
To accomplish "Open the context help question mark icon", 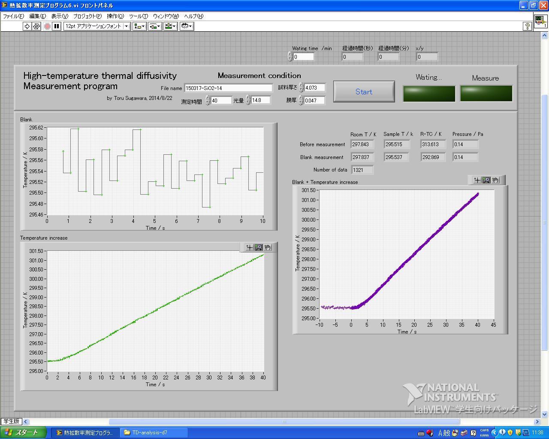I will pyautogui.click(x=528, y=27).
